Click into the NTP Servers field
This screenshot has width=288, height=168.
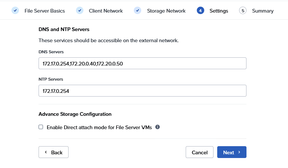[142, 91]
